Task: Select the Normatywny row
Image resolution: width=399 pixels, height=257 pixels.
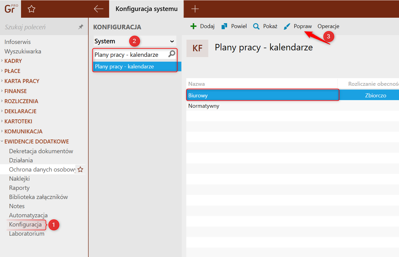Action: (293, 106)
